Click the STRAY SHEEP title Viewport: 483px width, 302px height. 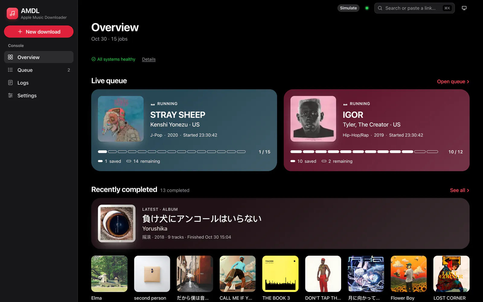[178, 115]
